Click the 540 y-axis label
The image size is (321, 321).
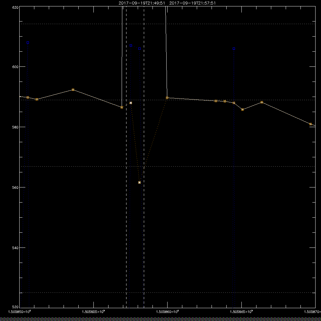click(15, 248)
